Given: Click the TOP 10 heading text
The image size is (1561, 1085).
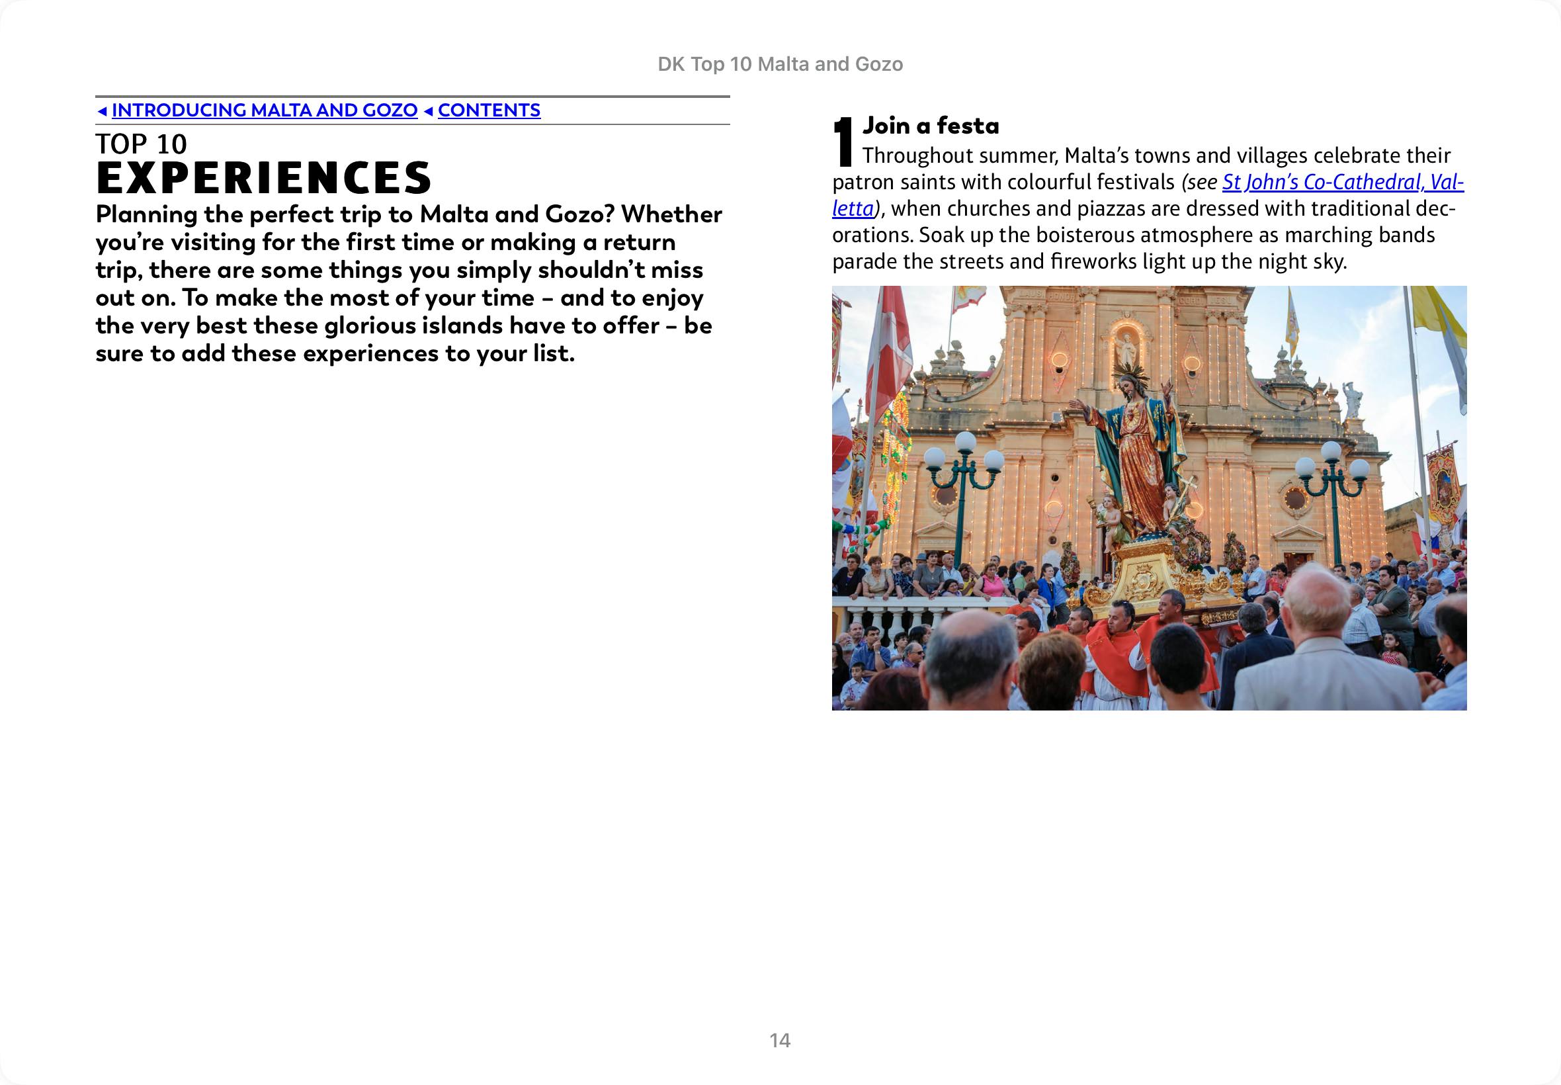Looking at the screenshot, I should pyautogui.click(x=142, y=144).
